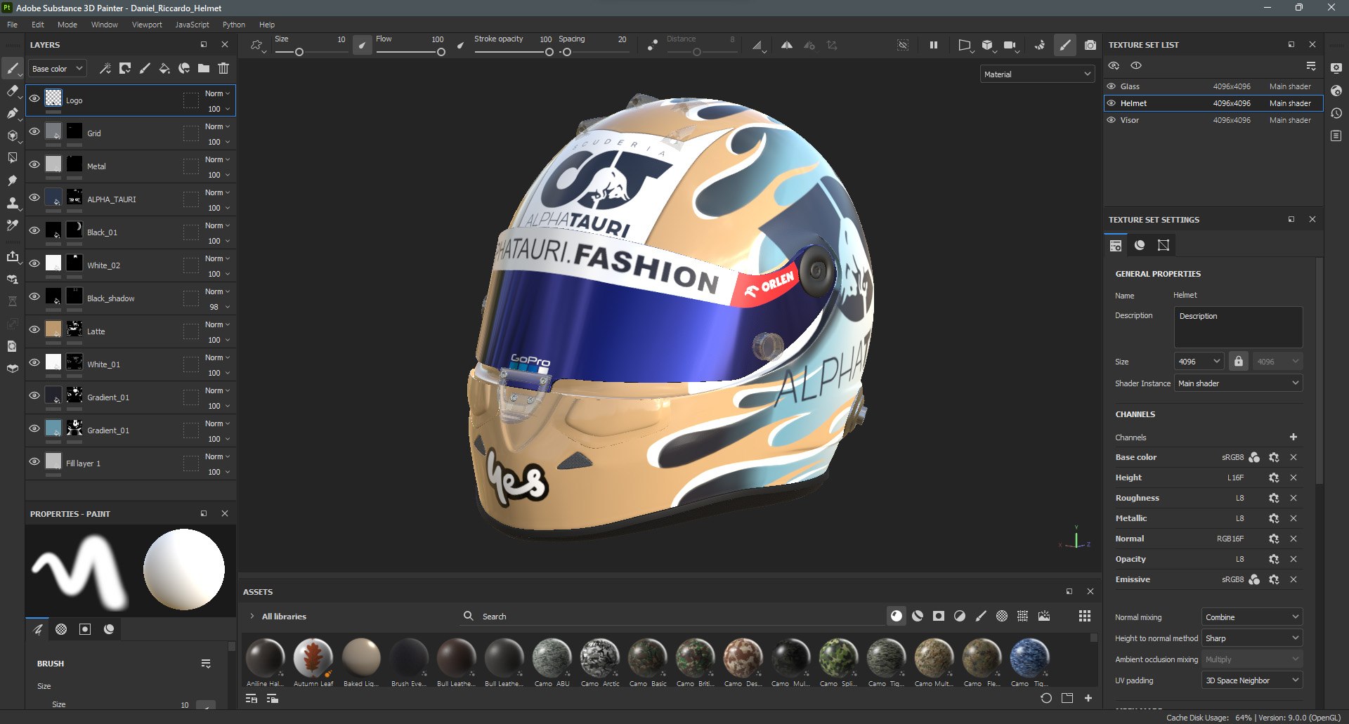This screenshot has width=1349, height=724.
Task: Hide the Black_shadow layer
Action: (x=34, y=296)
